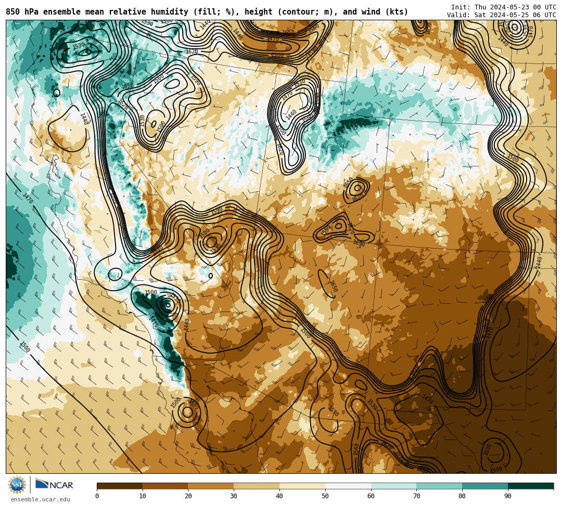Click the colorbar tick label '80'
Image resolution: width=562 pixels, height=506 pixels.
462,496
